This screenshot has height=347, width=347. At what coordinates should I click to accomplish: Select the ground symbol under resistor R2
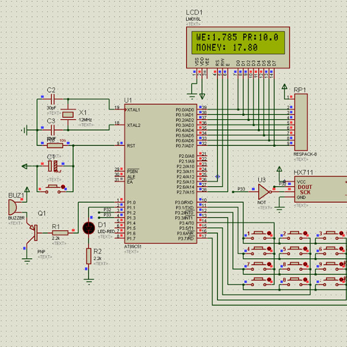(89, 281)
